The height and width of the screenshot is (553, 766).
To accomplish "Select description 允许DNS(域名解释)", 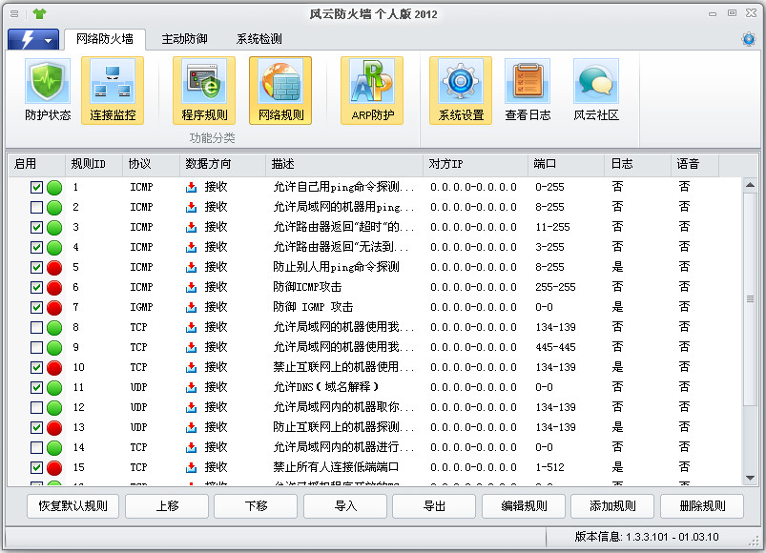I will pos(326,387).
